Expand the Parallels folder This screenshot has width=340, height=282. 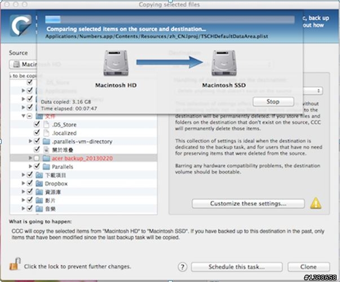[30, 167]
